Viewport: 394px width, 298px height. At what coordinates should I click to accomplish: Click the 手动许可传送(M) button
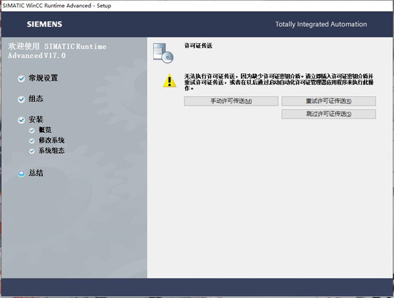click(x=231, y=101)
